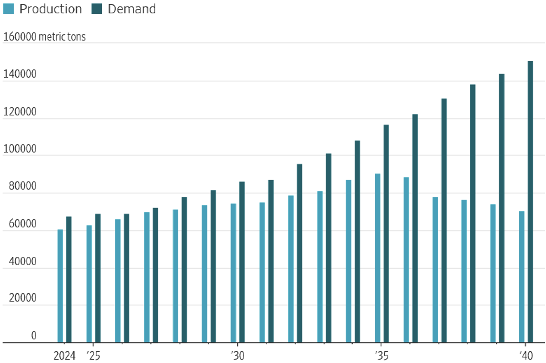
Task: Select the 2035 Demand bar
Action: [386, 233]
